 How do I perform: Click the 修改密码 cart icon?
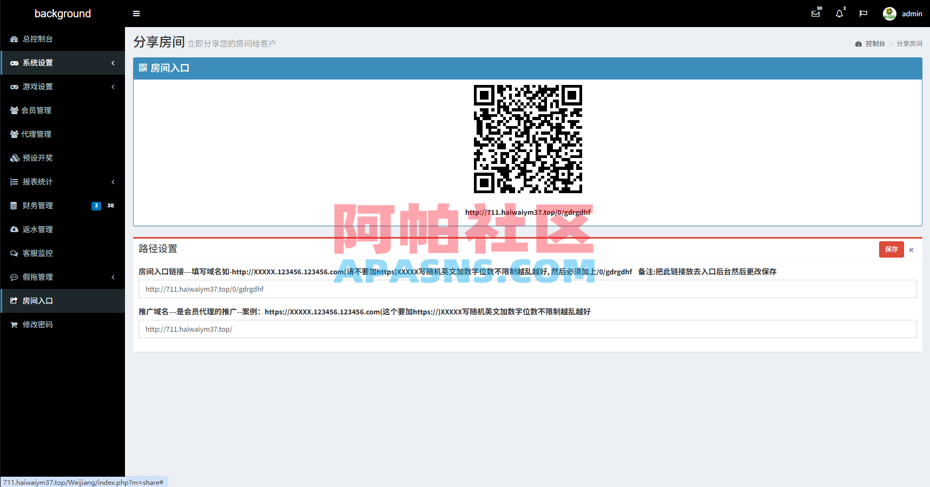point(14,325)
